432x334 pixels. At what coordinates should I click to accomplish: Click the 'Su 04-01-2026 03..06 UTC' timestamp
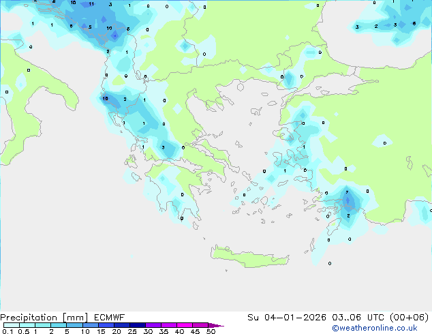[317, 318]
